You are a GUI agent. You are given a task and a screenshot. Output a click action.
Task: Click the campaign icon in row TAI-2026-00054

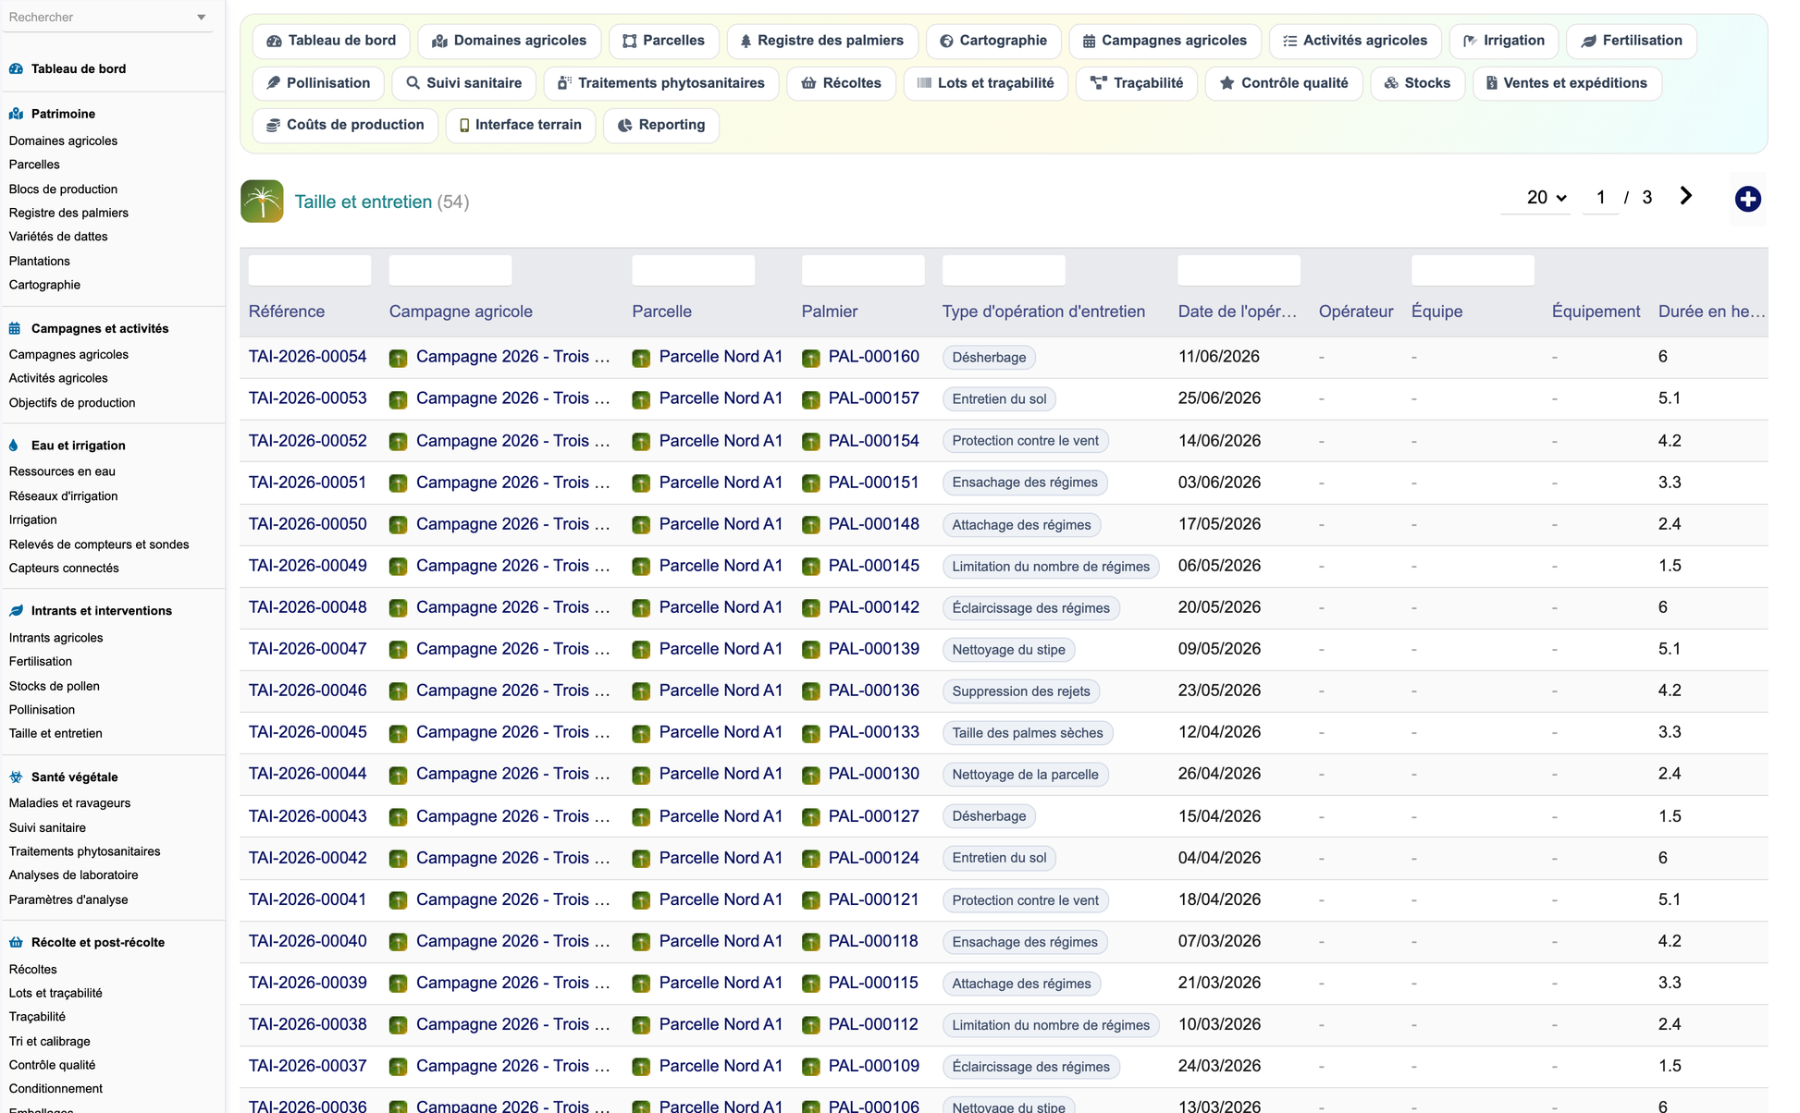tap(398, 359)
